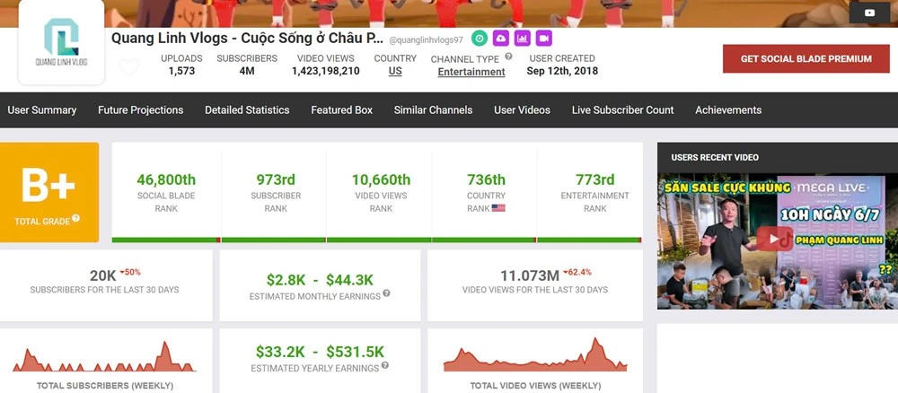Viewport: 898px width, 393px height.
Task: Click the US flag in Country Rank
Action: pos(498,208)
